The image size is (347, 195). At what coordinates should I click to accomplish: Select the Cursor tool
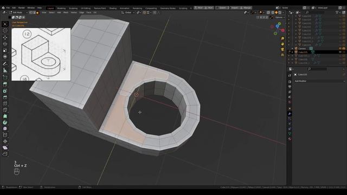5,30
